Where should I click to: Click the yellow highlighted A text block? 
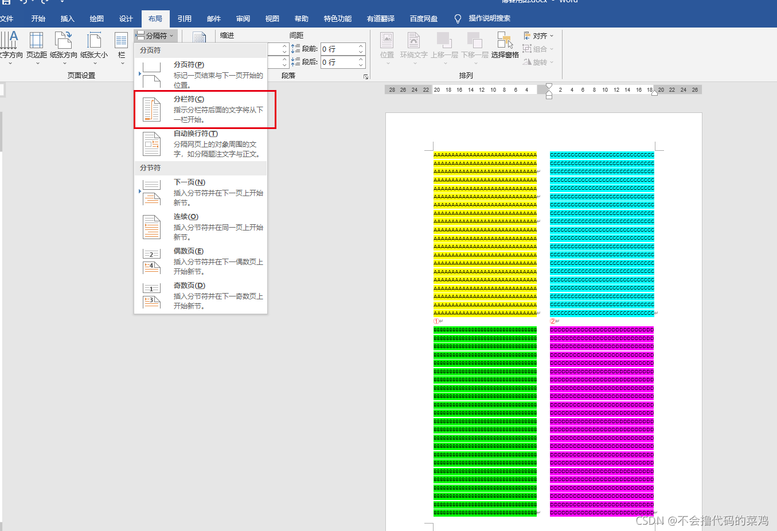click(x=485, y=233)
